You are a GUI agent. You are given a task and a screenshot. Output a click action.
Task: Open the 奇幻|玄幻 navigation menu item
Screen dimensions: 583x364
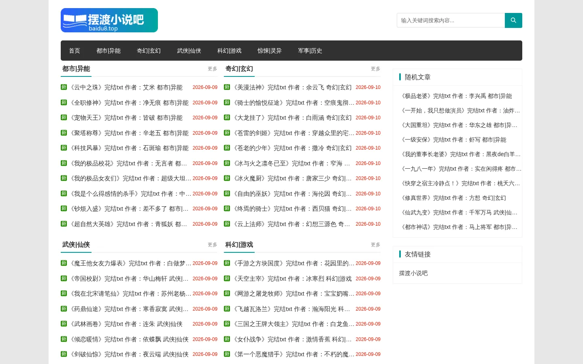(149, 51)
